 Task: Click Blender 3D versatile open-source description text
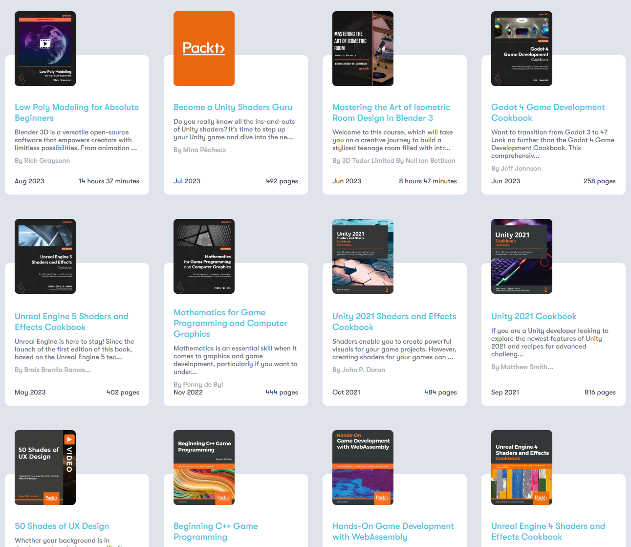[x=76, y=140]
